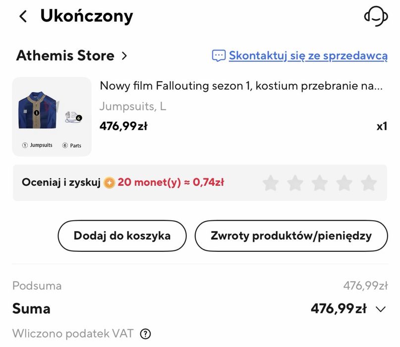Open the Fallouting costume product title
This screenshot has width=400, height=347.
click(241, 85)
